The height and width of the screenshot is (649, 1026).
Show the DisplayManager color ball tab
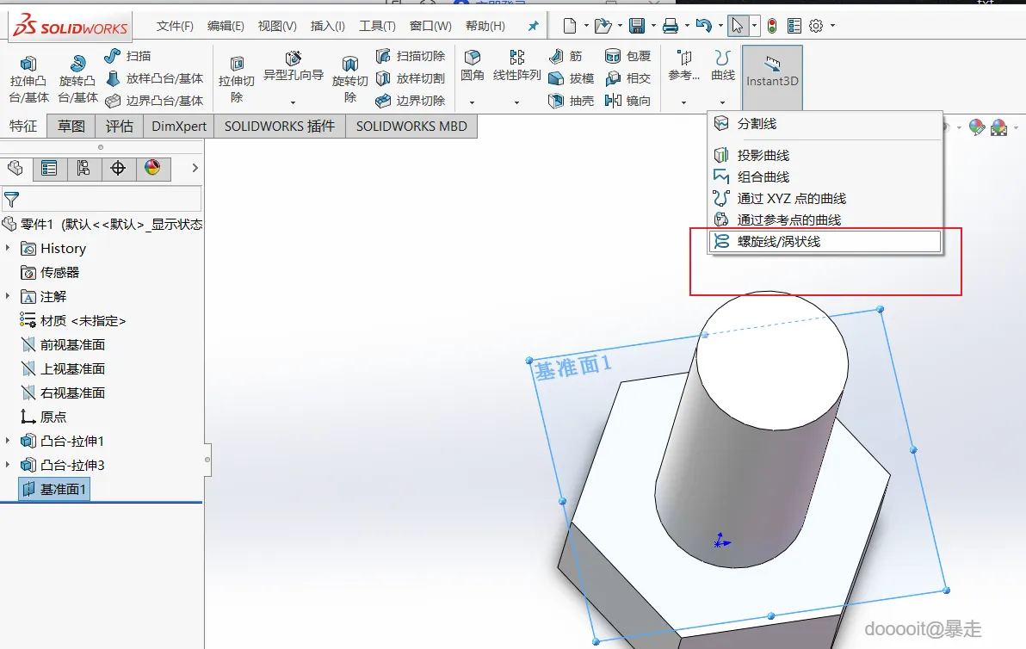(152, 168)
